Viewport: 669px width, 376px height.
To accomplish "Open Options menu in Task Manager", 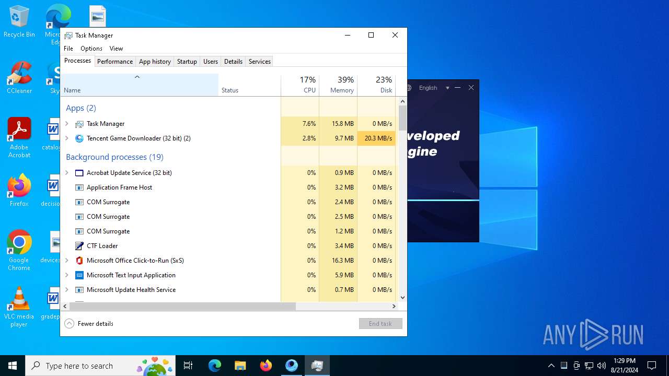I will tap(91, 49).
